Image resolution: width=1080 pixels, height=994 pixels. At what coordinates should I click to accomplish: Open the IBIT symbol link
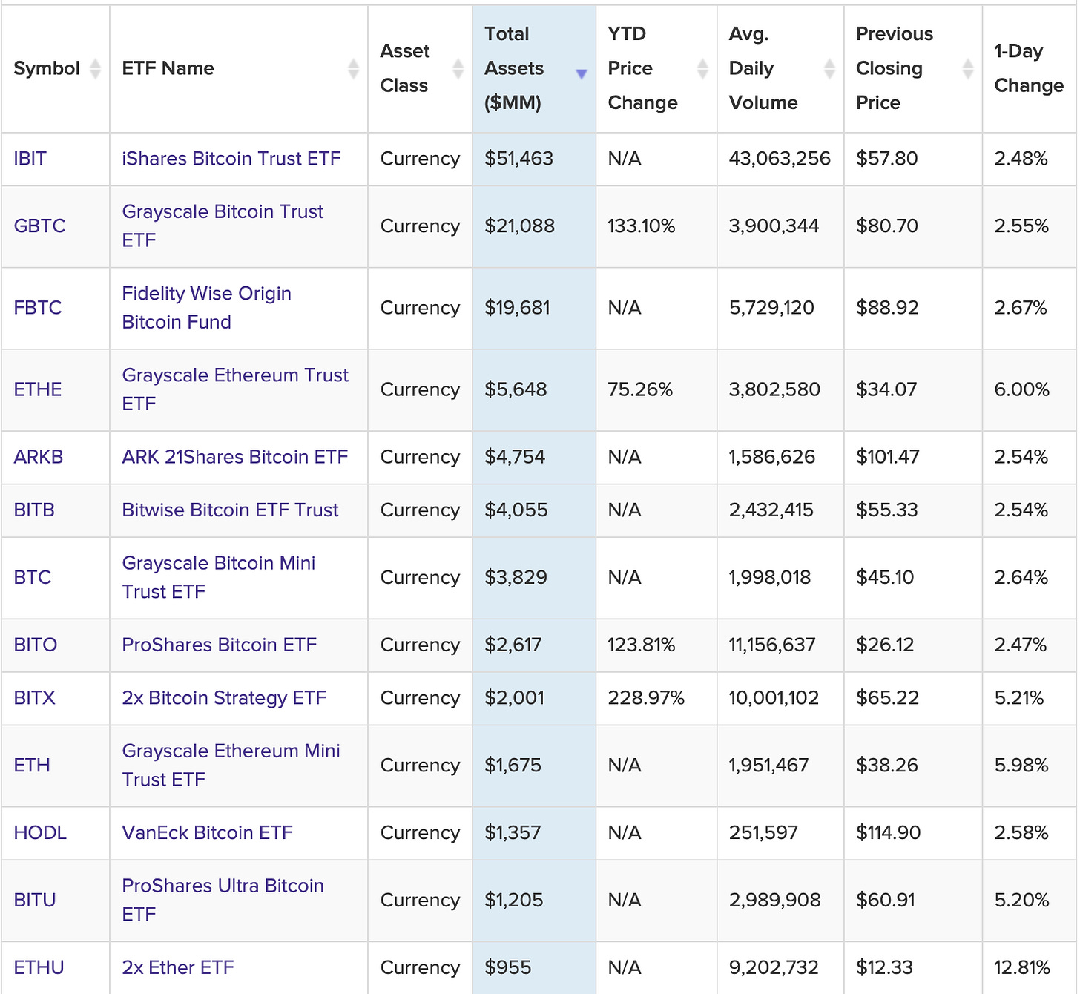[30, 159]
